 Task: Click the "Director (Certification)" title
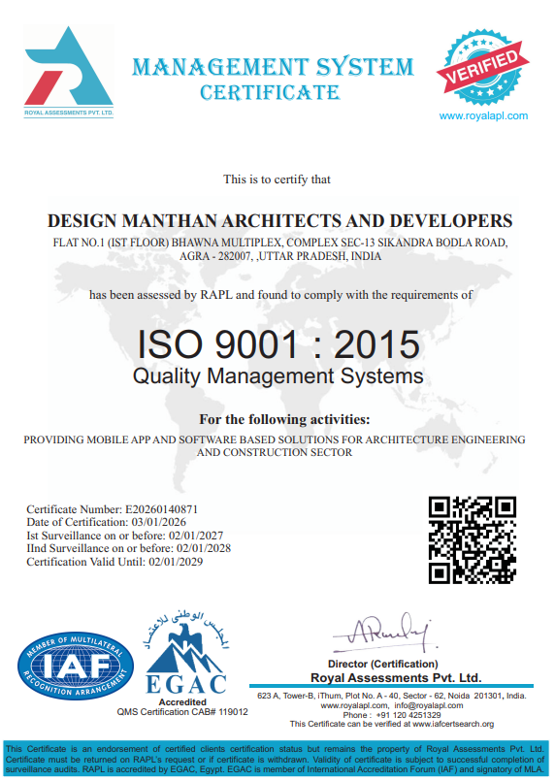[x=383, y=664]
